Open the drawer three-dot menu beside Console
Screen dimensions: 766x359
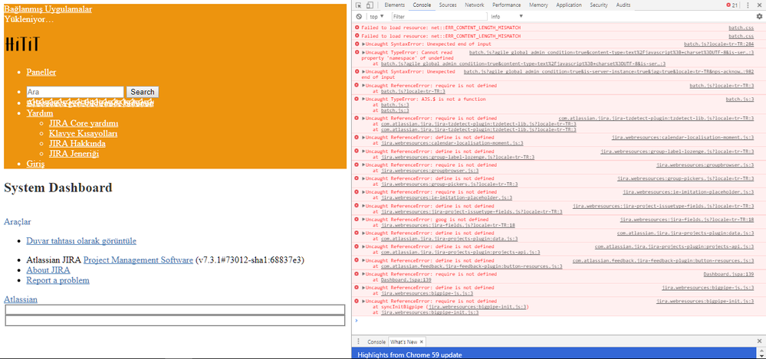point(359,342)
